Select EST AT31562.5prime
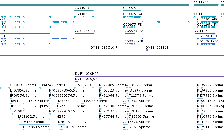 click(137, 101)
